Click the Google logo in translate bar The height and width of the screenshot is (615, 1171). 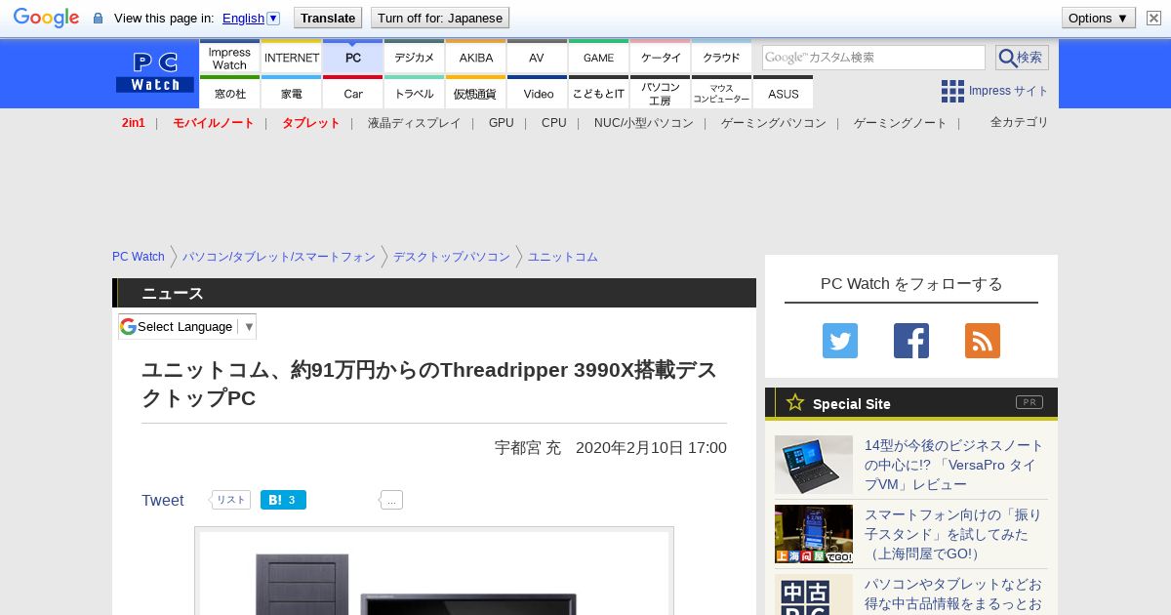click(46, 18)
